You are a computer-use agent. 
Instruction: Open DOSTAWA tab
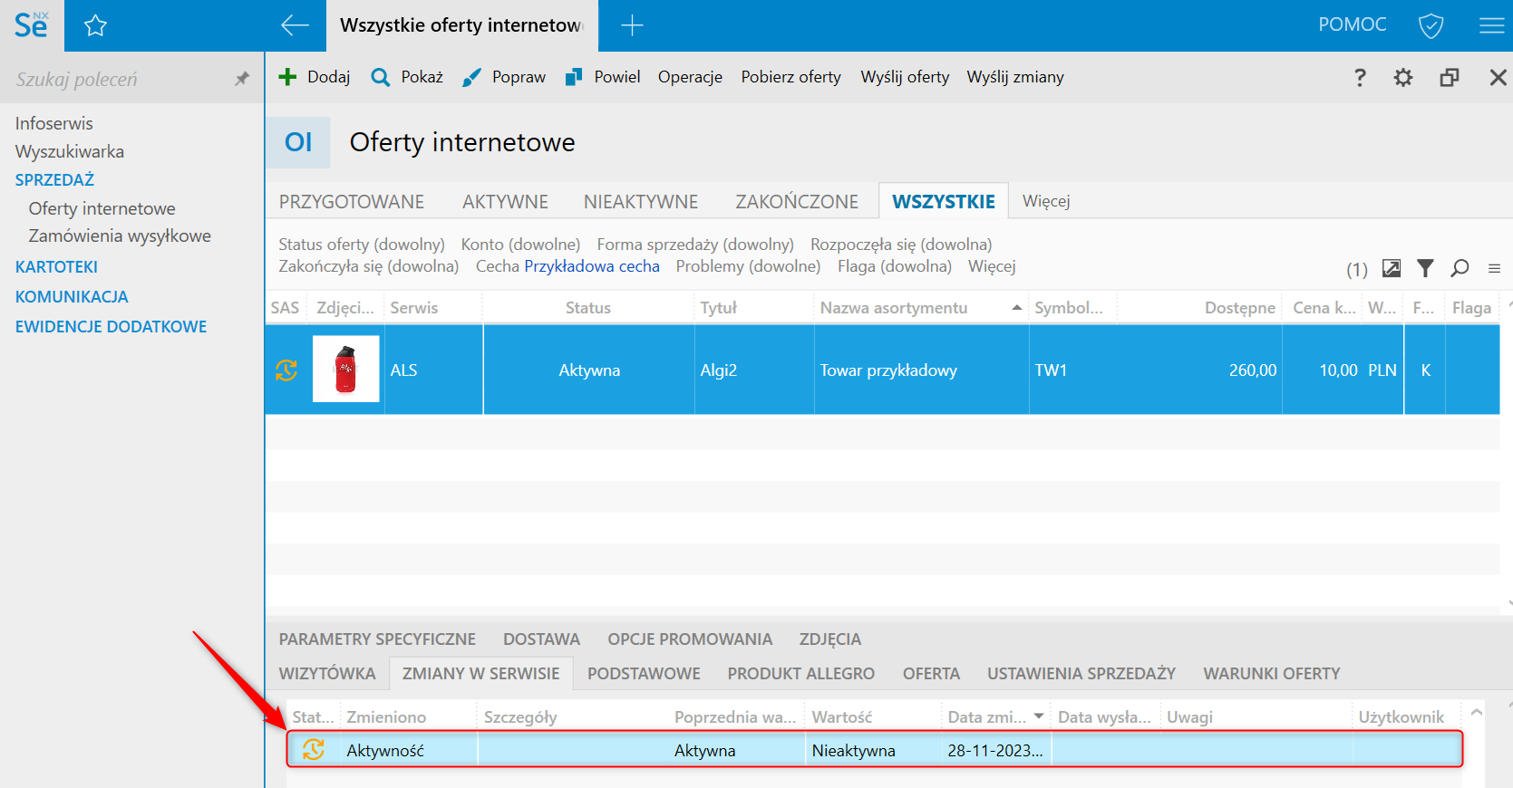point(541,639)
